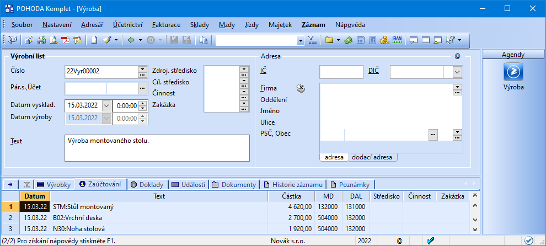Image resolution: width=546 pixels, height=246 pixels.
Task: Open the Zdroj. středisko dropdown arrow
Action: click(244, 69)
